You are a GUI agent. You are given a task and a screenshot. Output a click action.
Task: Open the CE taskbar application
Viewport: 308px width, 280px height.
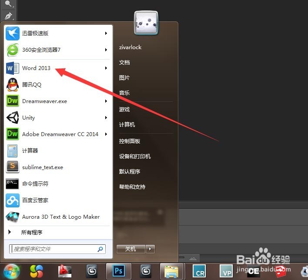pyautogui.click(x=253, y=272)
